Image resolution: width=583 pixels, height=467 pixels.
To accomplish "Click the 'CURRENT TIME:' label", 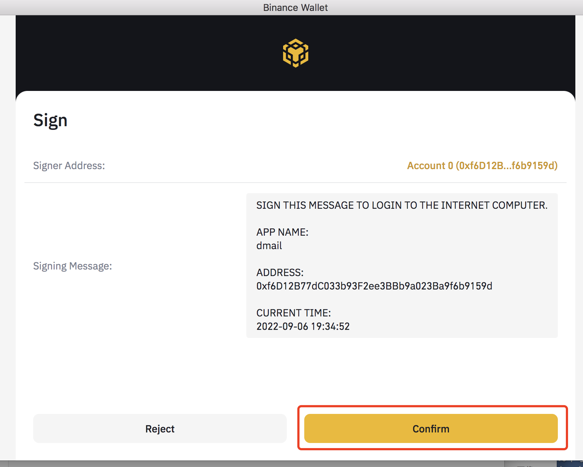I will pyautogui.click(x=293, y=313).
